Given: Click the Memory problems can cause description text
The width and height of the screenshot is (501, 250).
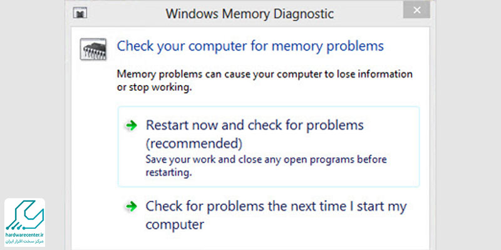Looking at the screenshot, I should click(x=265, y=81).
